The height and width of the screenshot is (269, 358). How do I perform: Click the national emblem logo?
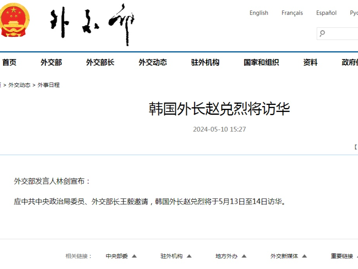pyautogui.click(x=14, y=20)
